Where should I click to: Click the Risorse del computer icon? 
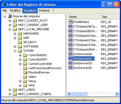click(x=10, y=16)
